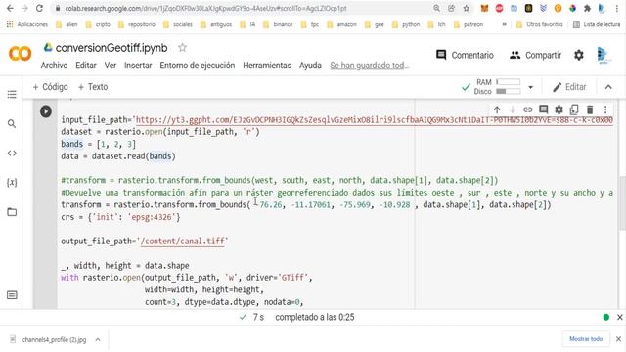Open cell editor settings gear icon
This screenshot has width=626, height=352.
[559, 110]
